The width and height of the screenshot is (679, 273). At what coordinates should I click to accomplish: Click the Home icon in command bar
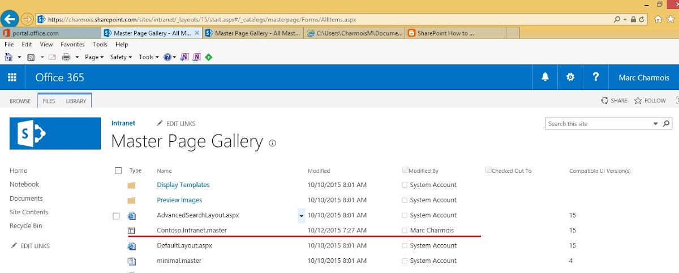pyautogui.click(x=9, y=57)
